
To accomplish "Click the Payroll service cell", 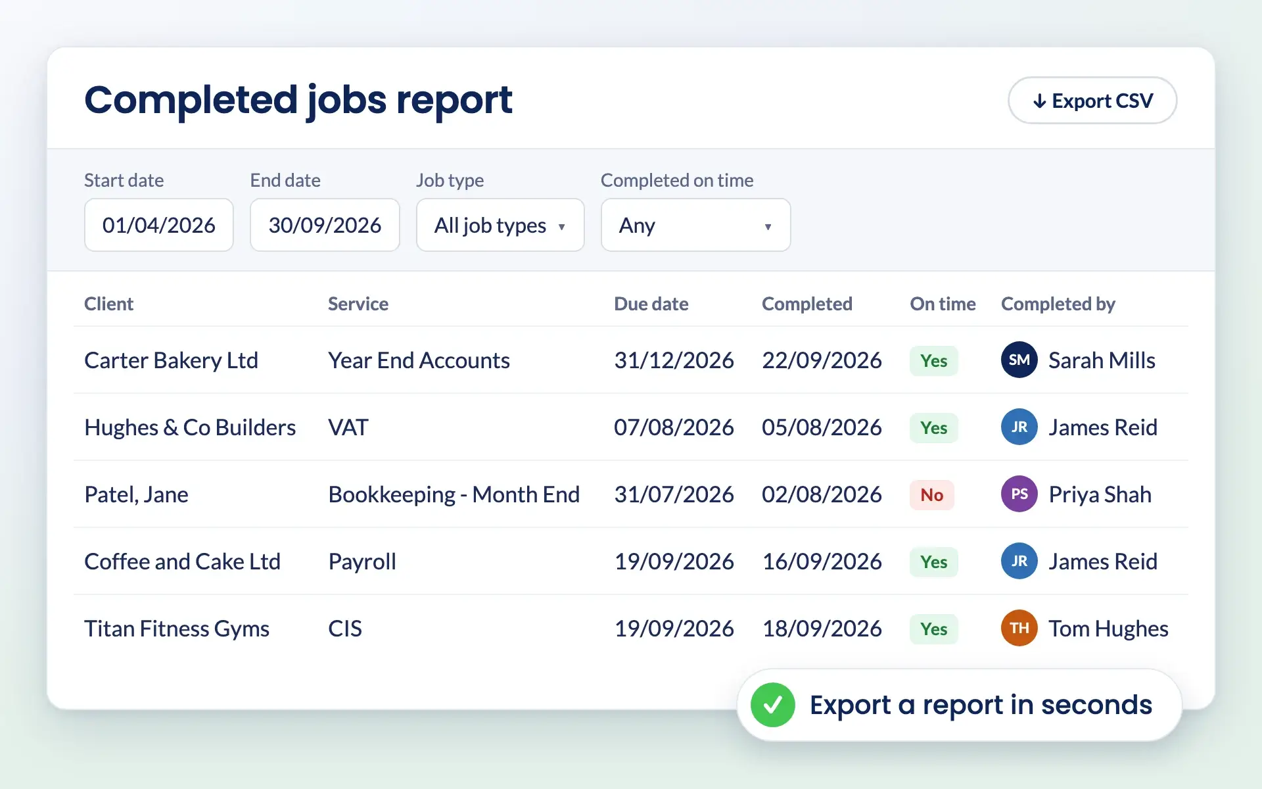I will (x=362, y=562).
